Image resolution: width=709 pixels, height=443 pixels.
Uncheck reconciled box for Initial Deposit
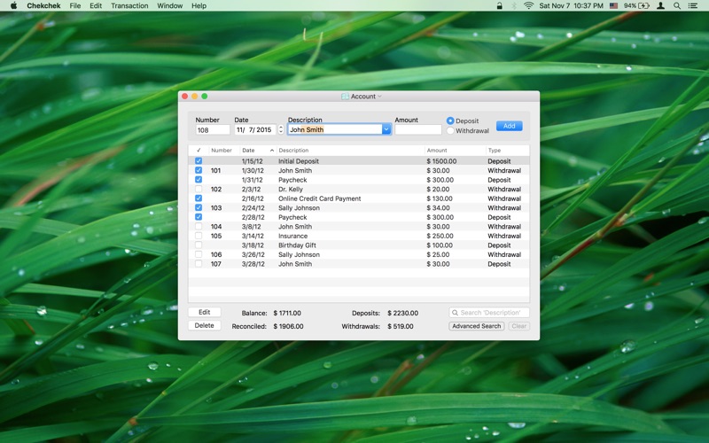(x=199, y=161)
